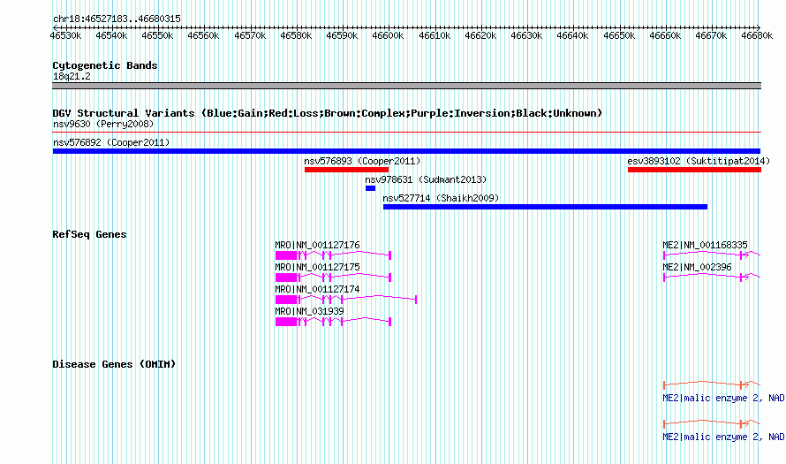Select the small blue nsv978631 gain bar
This screenshot has height=464, width=786.
pyautogui.click(x=370, y=188)
